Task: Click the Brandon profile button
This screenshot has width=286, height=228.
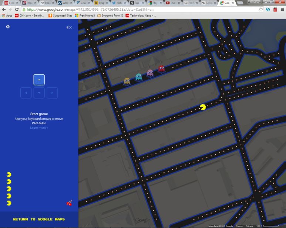Action: [254, 2]
